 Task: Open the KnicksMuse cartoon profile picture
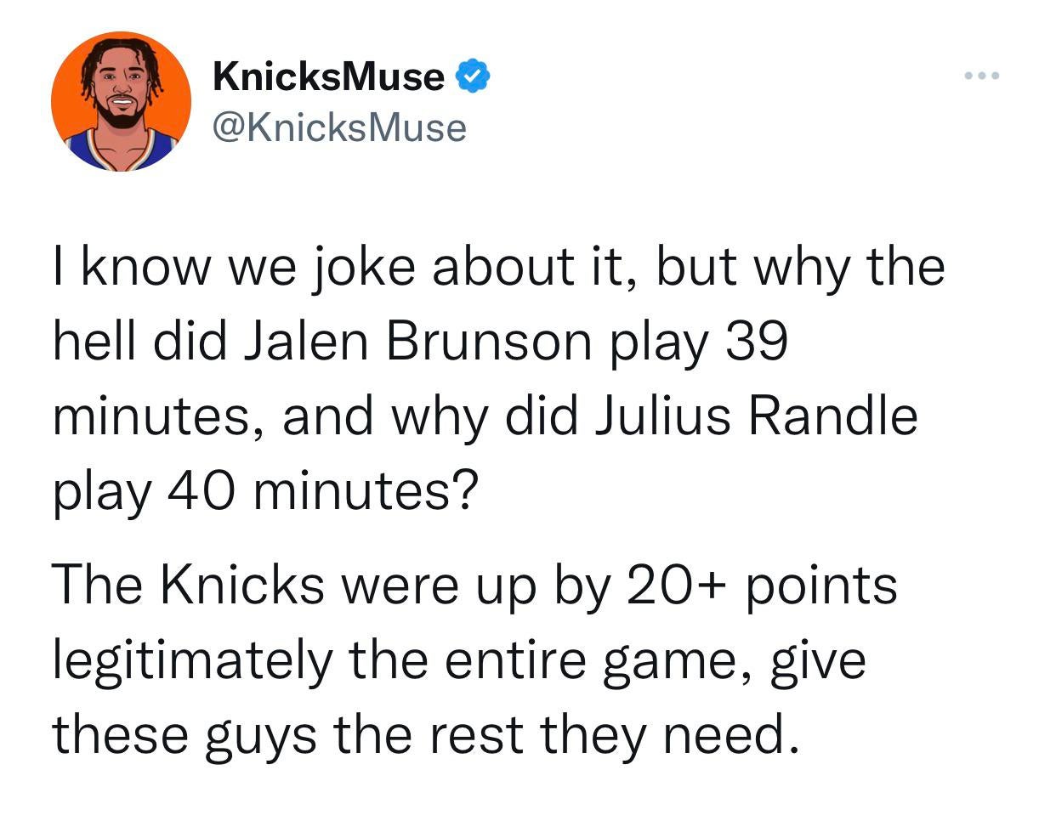[x=121, y=101]
